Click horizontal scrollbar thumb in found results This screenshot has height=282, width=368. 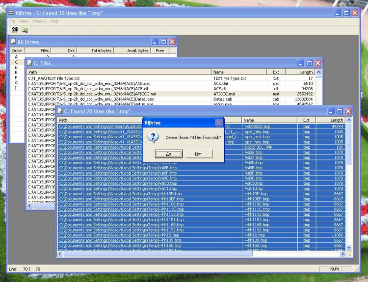click(x=158, y=254)
